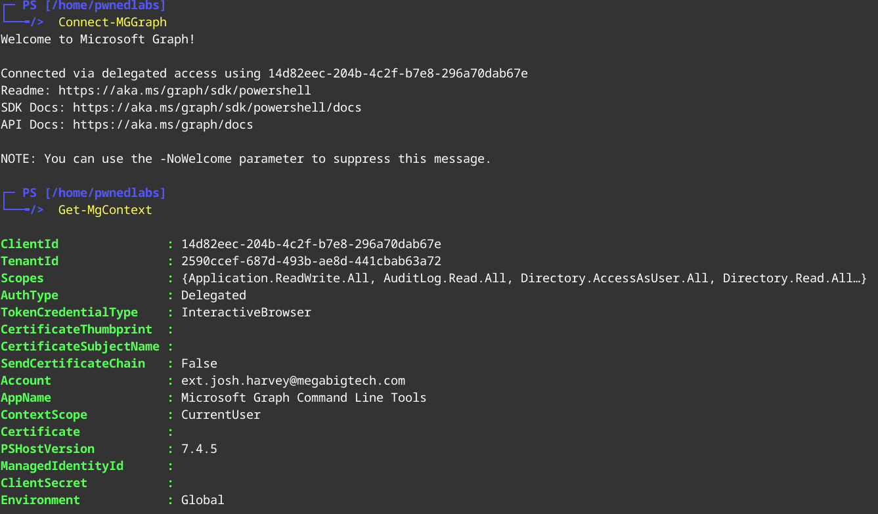Click the account email ext.josh.harvey@megabigtech.com
Screen dimensions: 878x514
coord(293,381)
